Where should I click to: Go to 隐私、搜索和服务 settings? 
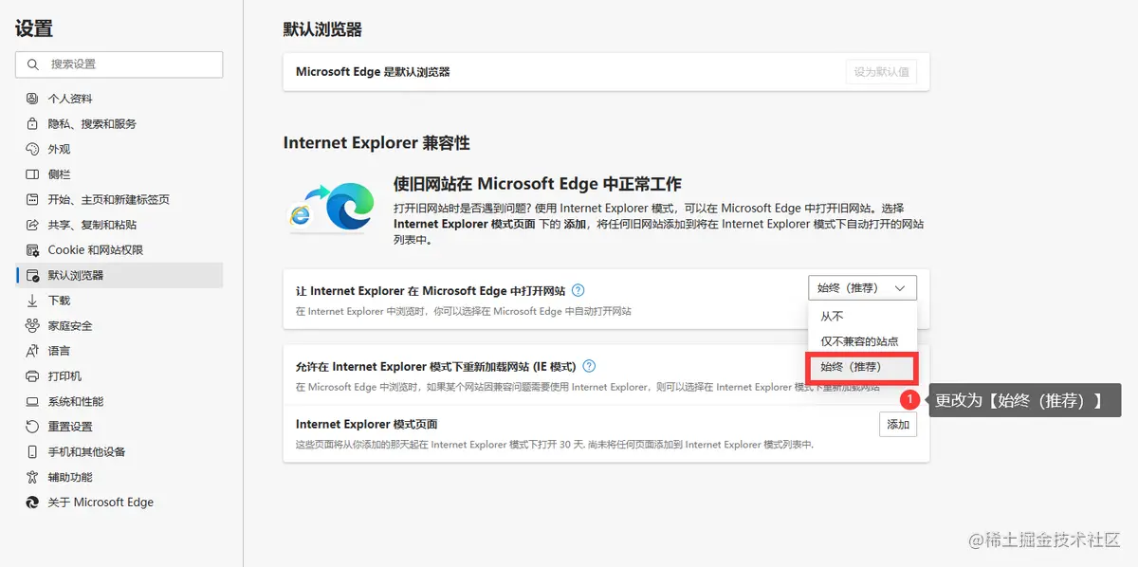119,124
